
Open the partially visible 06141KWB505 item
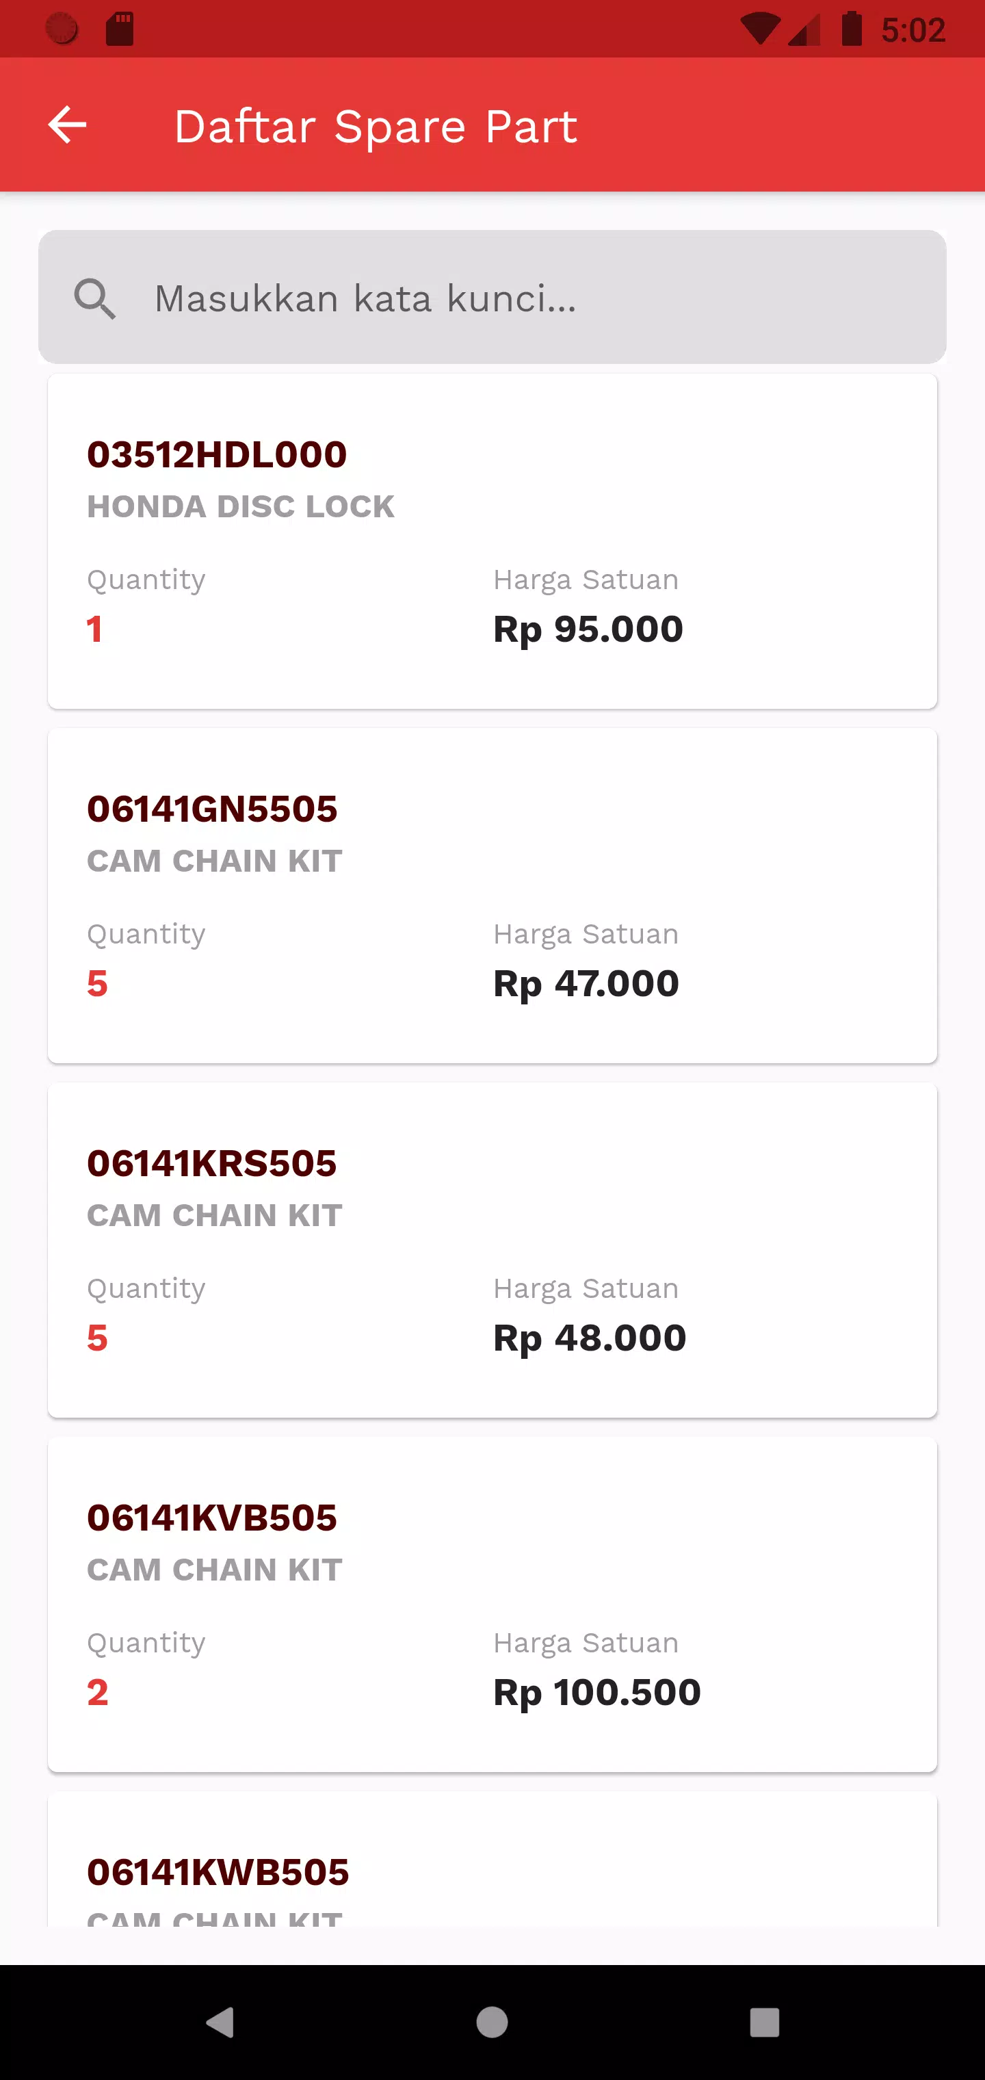[492, 1859]
